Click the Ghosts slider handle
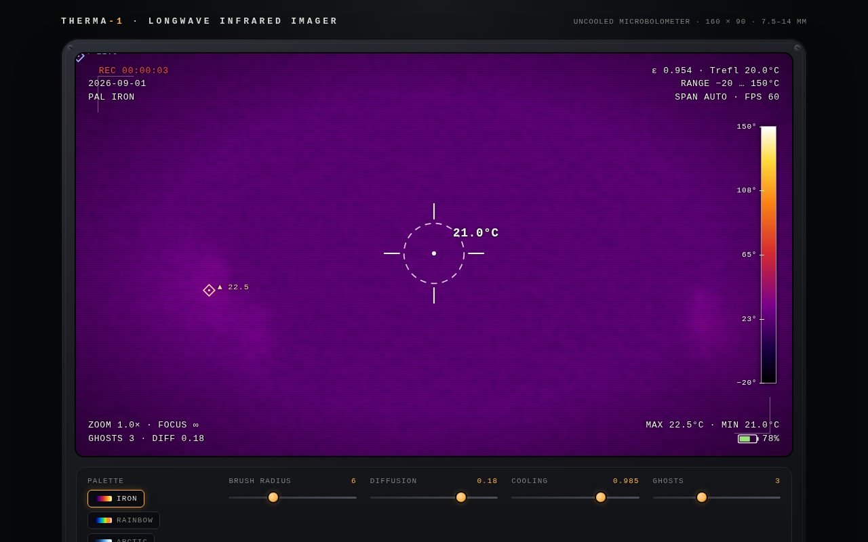Viewport: 868px width, 542px height. [x=702, y=497]
